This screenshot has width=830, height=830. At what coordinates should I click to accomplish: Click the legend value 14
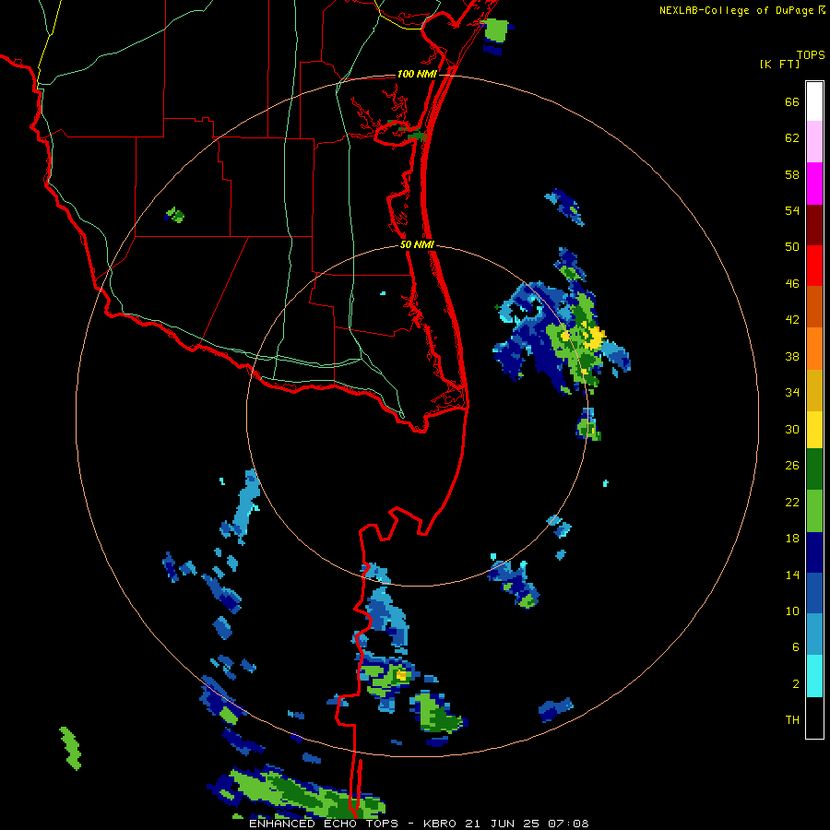click(x=792, y=575)
